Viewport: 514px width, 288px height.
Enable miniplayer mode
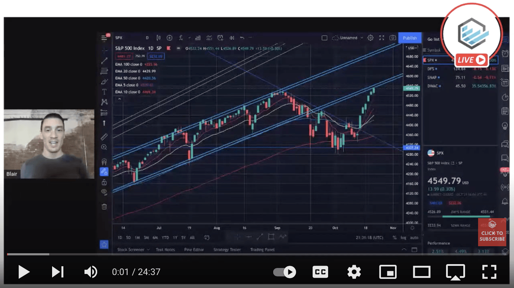[388, 272]
